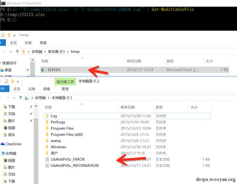Select LibAntiPrtSc_INFORMATION text file icon
The height and width of the screenshot is (184, 237).
[47, 165]
